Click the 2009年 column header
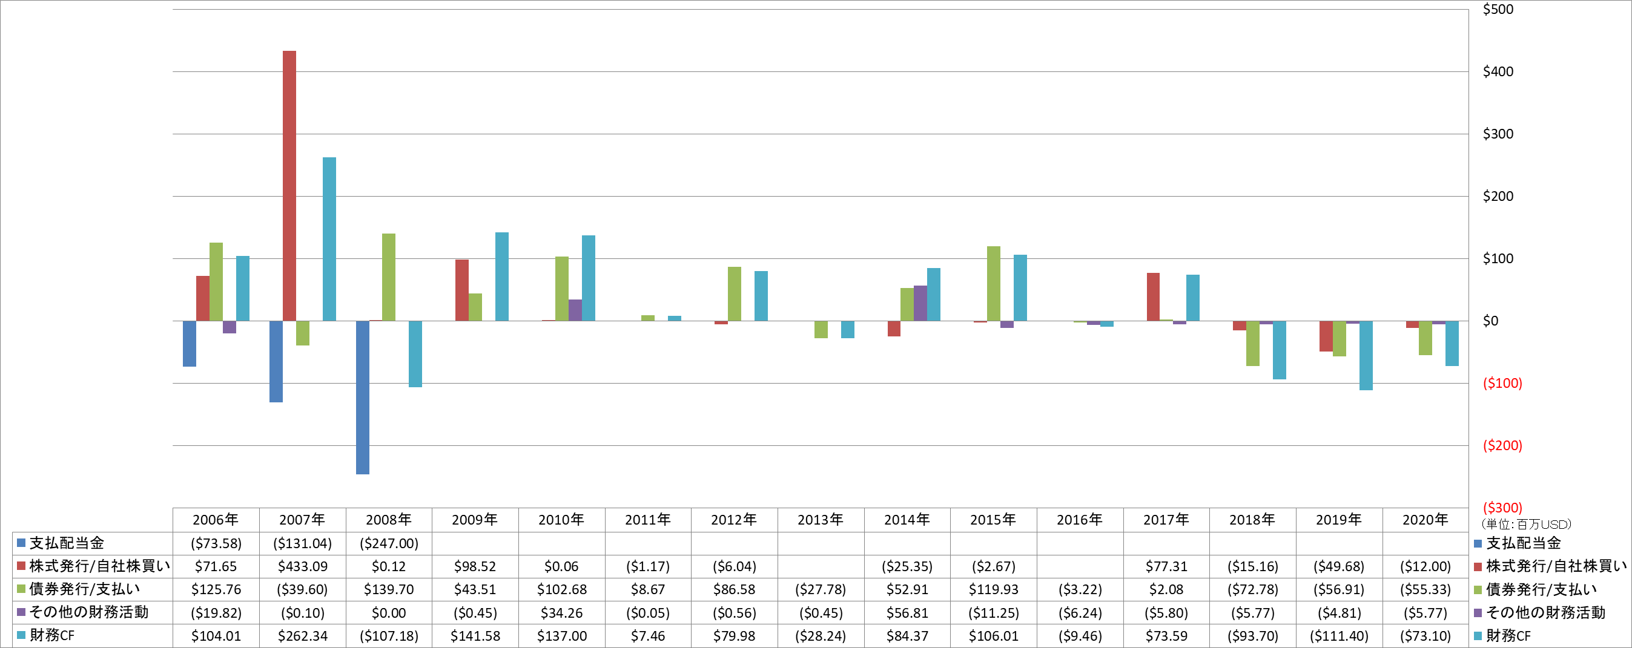The image size is (1632, 648). 475,520
